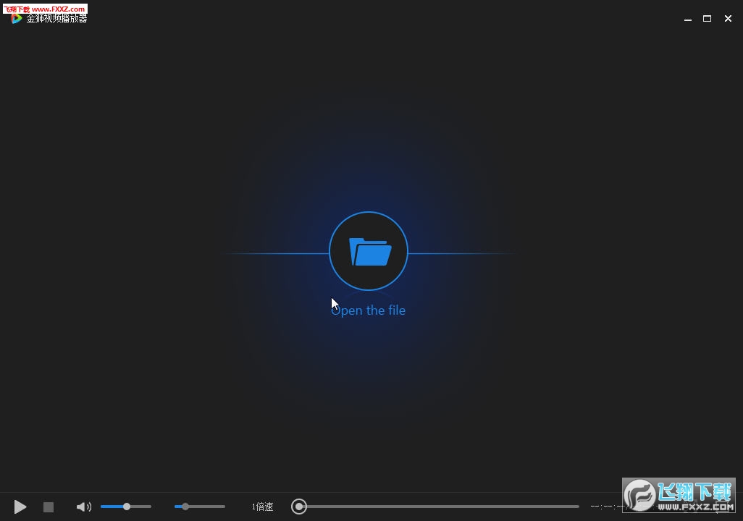Click the middle of the seek bar track
This screenshot has width=743, height=521.
coord(439,507)
